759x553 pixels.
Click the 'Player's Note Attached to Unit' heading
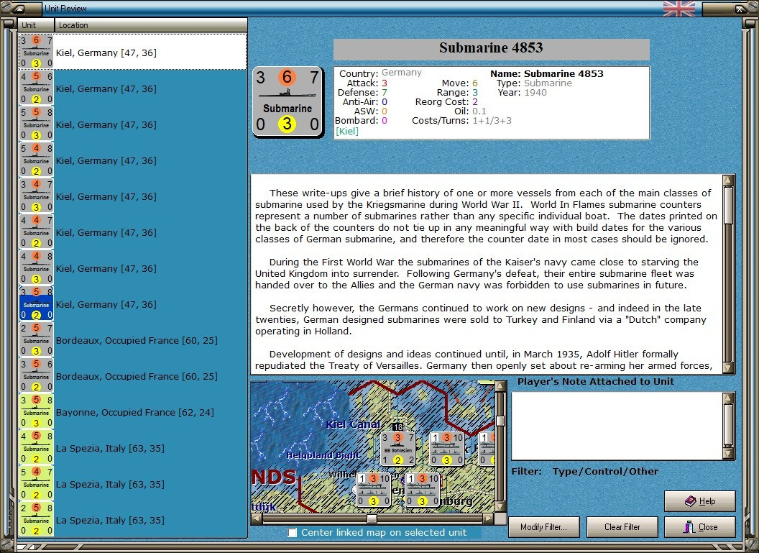point(595,382)
